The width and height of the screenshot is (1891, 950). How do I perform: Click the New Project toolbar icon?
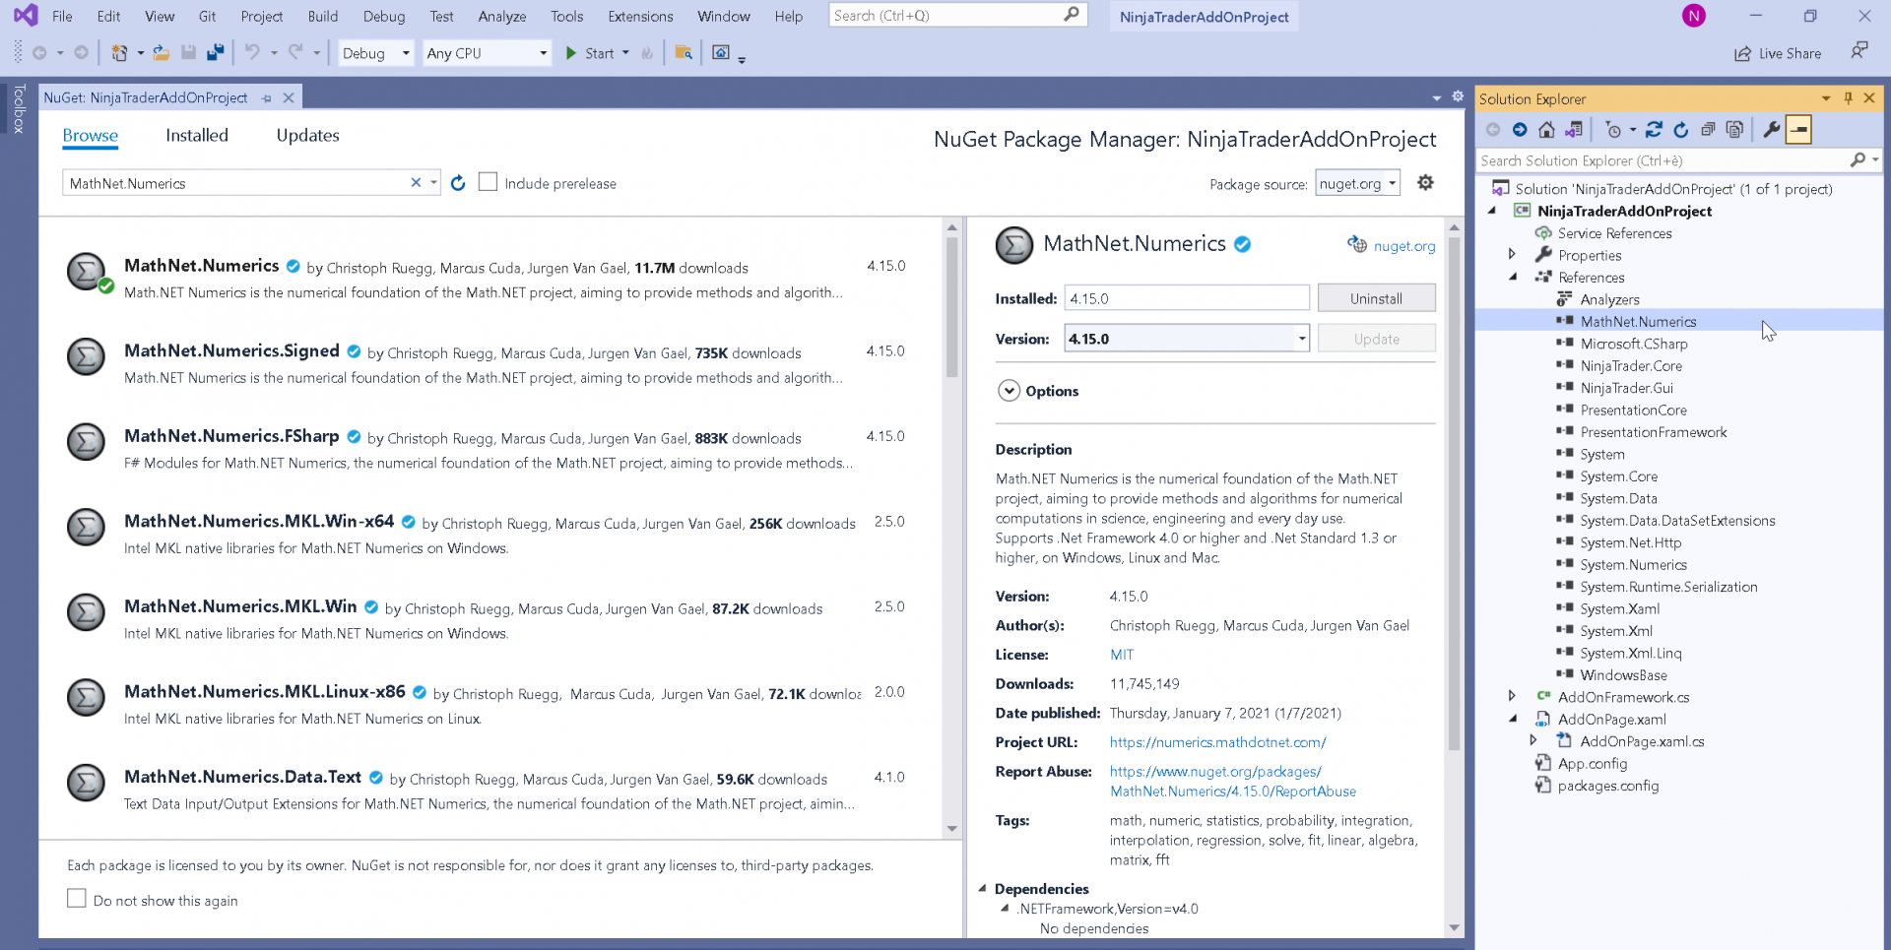(119, 53)
